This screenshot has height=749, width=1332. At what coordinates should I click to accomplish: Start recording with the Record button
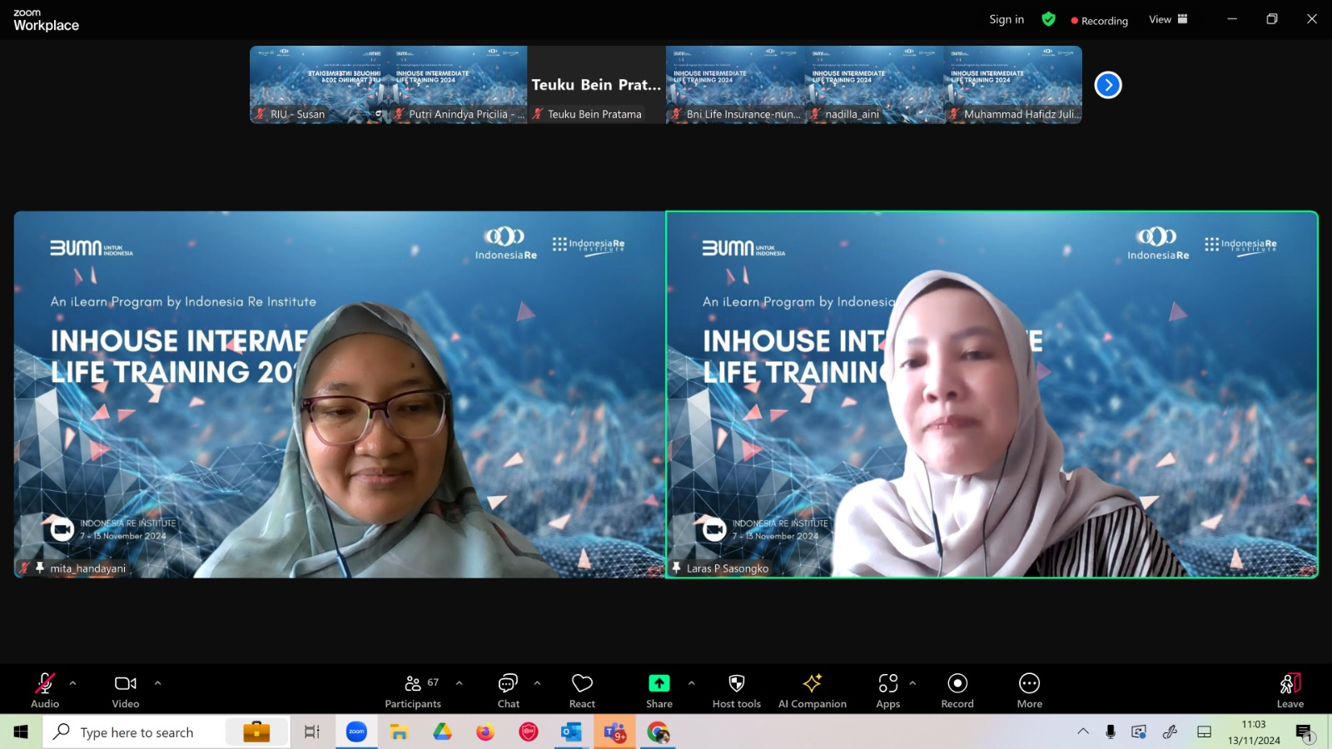[957, 691]
